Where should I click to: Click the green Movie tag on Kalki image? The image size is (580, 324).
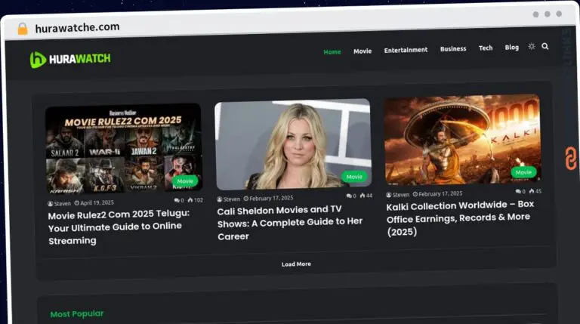522,172
